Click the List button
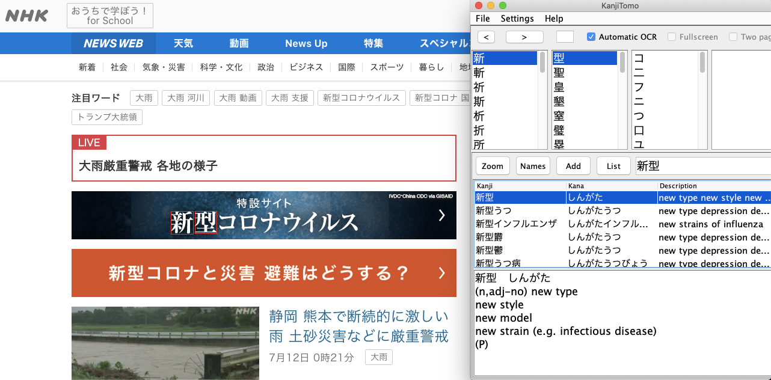Screen dimensions: 771x380 pyautogui.click(x=613, y=166)
